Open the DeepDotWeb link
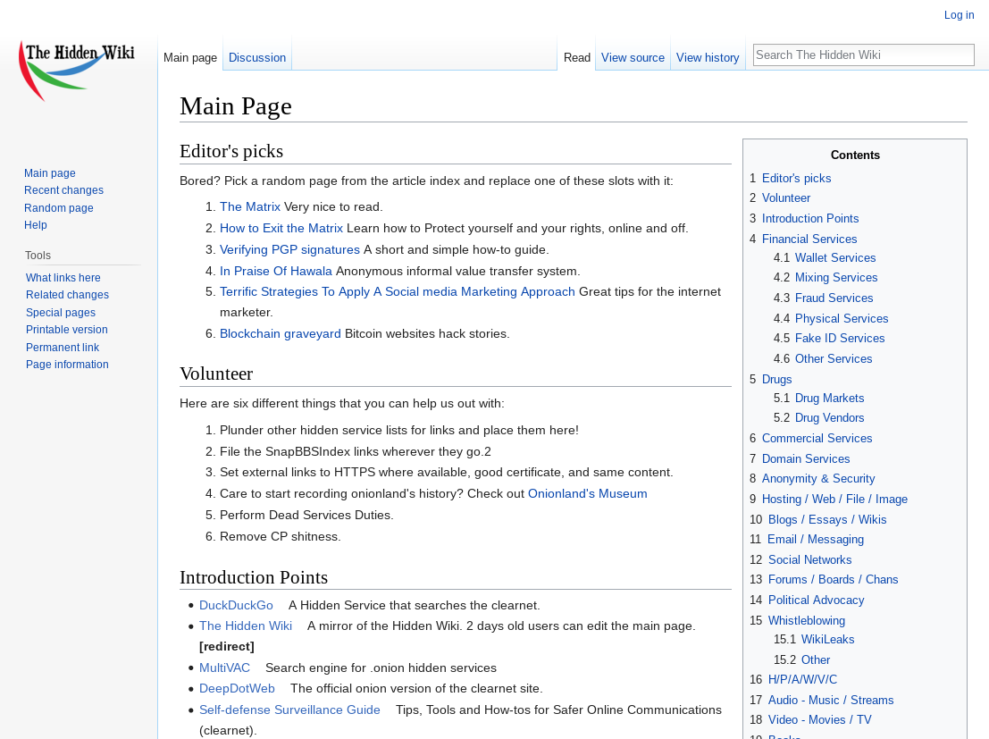The height and width of the screenshot is (739, 989). click(237, 689)
